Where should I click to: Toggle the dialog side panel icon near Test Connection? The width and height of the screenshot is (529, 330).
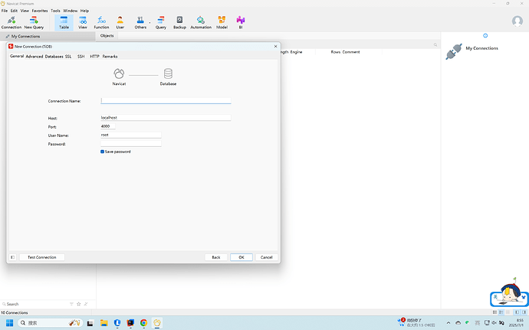pyautogui.click(x=12, y=257)
